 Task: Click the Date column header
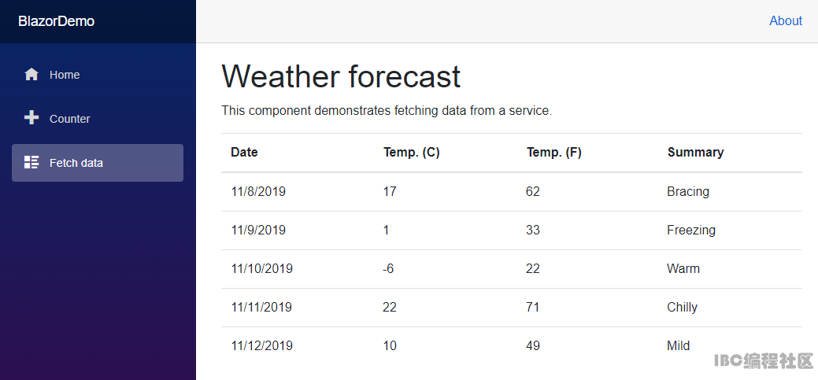[x=244, y=152]
